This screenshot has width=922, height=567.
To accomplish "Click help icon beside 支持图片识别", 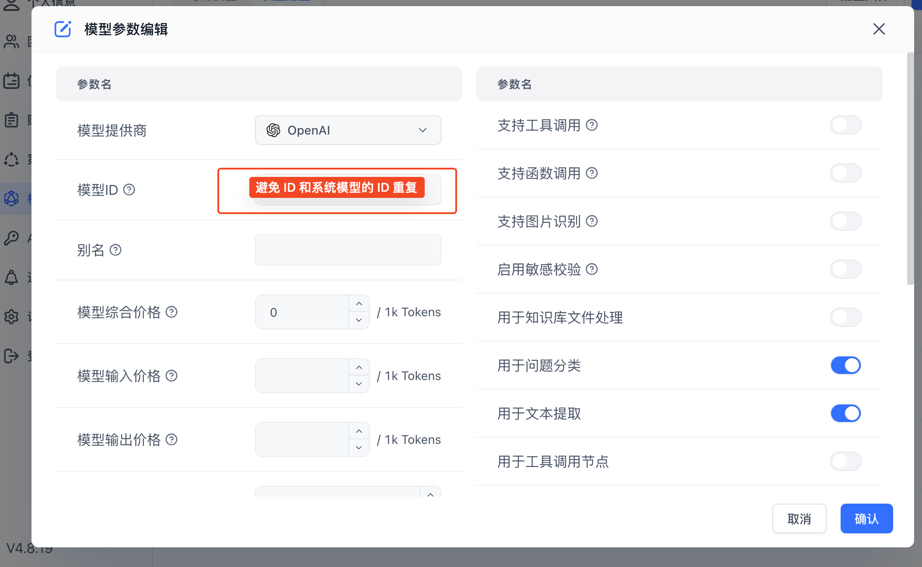I will point(592,221).
